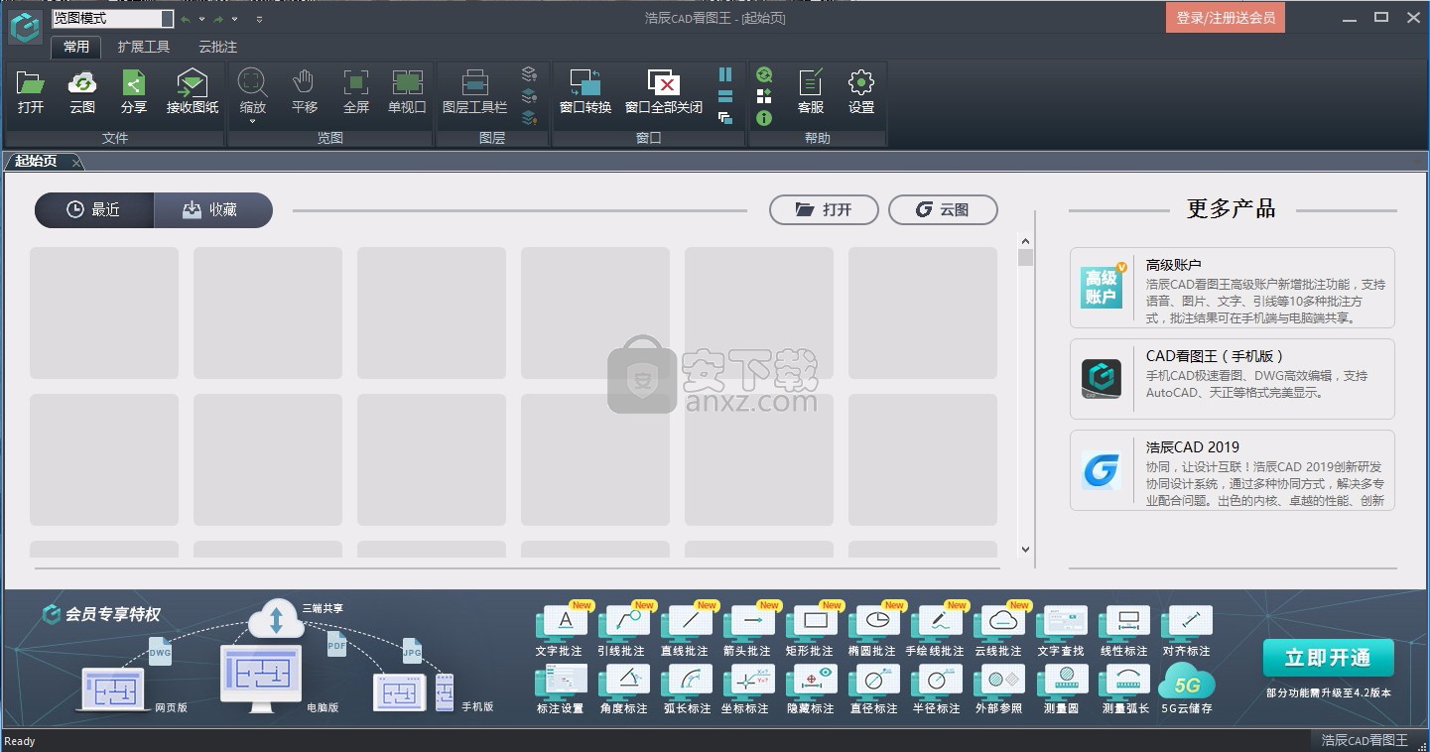Open the 览图模式 mode dropdown

point(112,18)
